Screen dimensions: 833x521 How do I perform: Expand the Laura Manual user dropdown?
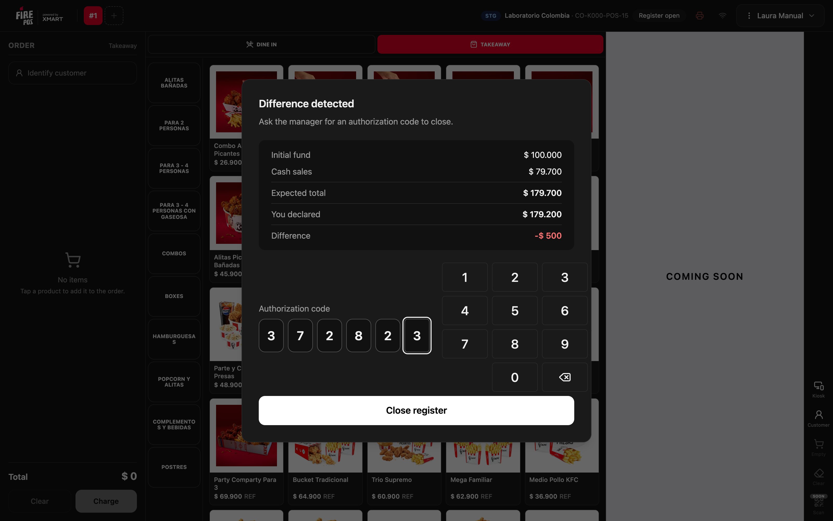[812, 16]
